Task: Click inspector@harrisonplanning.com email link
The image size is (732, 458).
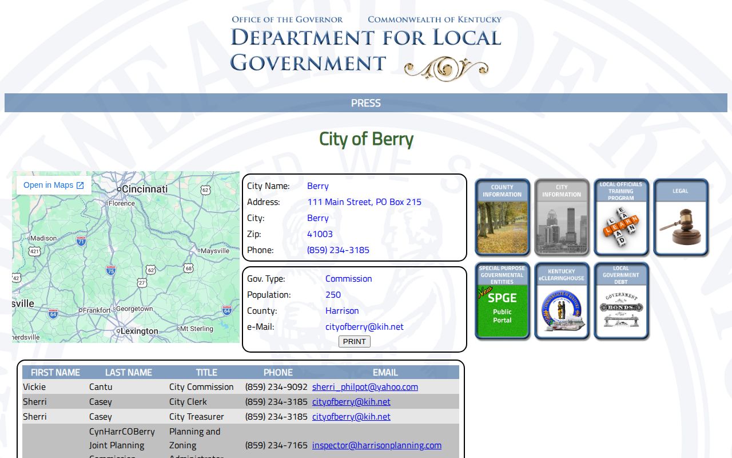Action: [377, 445]
